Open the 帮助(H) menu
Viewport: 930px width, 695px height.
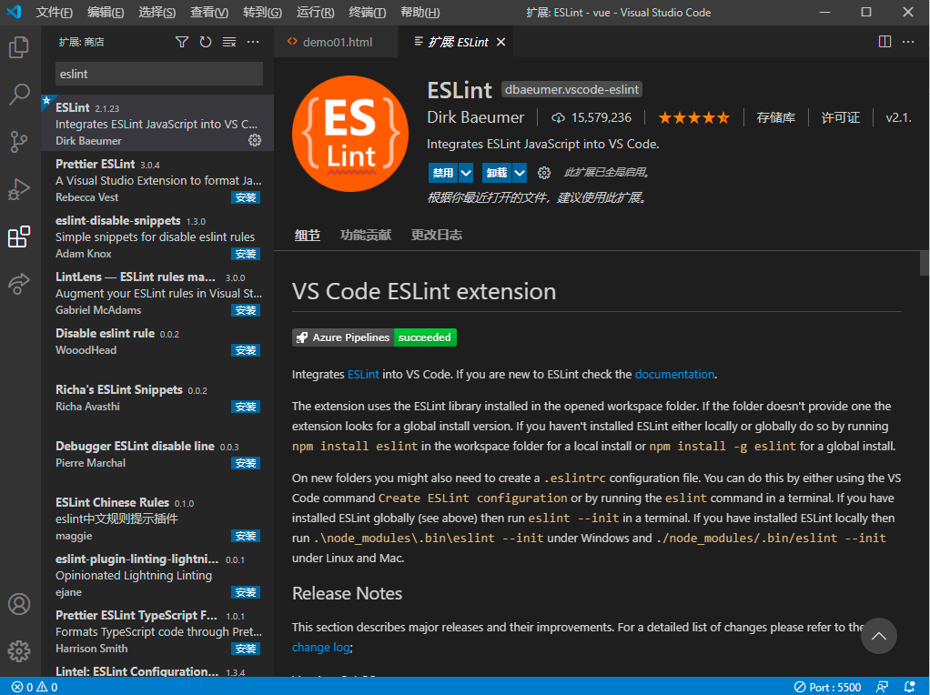pos(420,13)
